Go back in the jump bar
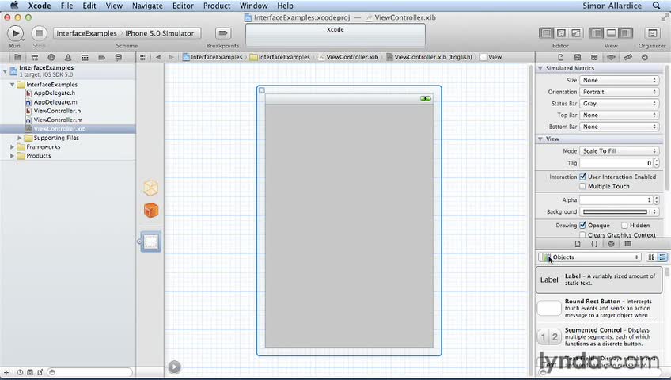This screenshot has height=380, width=671. (158, 57)
